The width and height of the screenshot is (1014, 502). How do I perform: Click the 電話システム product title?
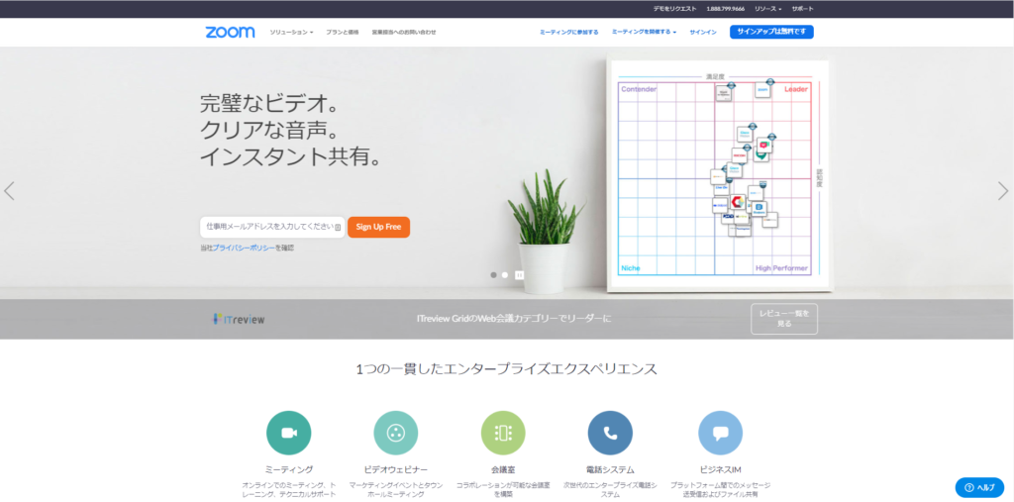click(x=610, y=469)
